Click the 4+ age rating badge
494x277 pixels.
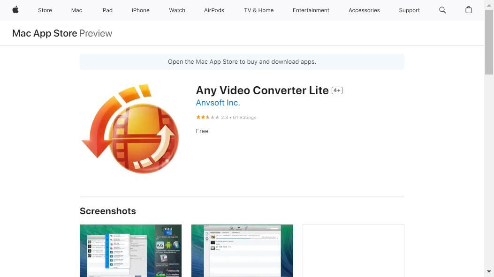337,90
